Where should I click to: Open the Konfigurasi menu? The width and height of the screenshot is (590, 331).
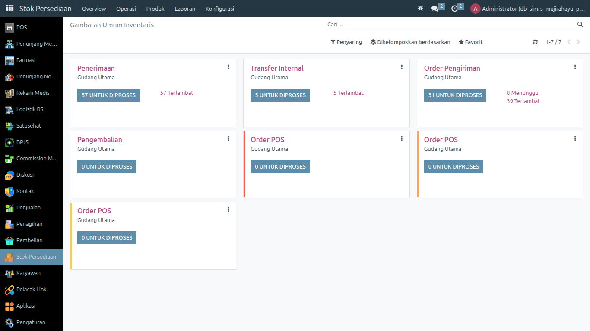(x=220, y=9)
